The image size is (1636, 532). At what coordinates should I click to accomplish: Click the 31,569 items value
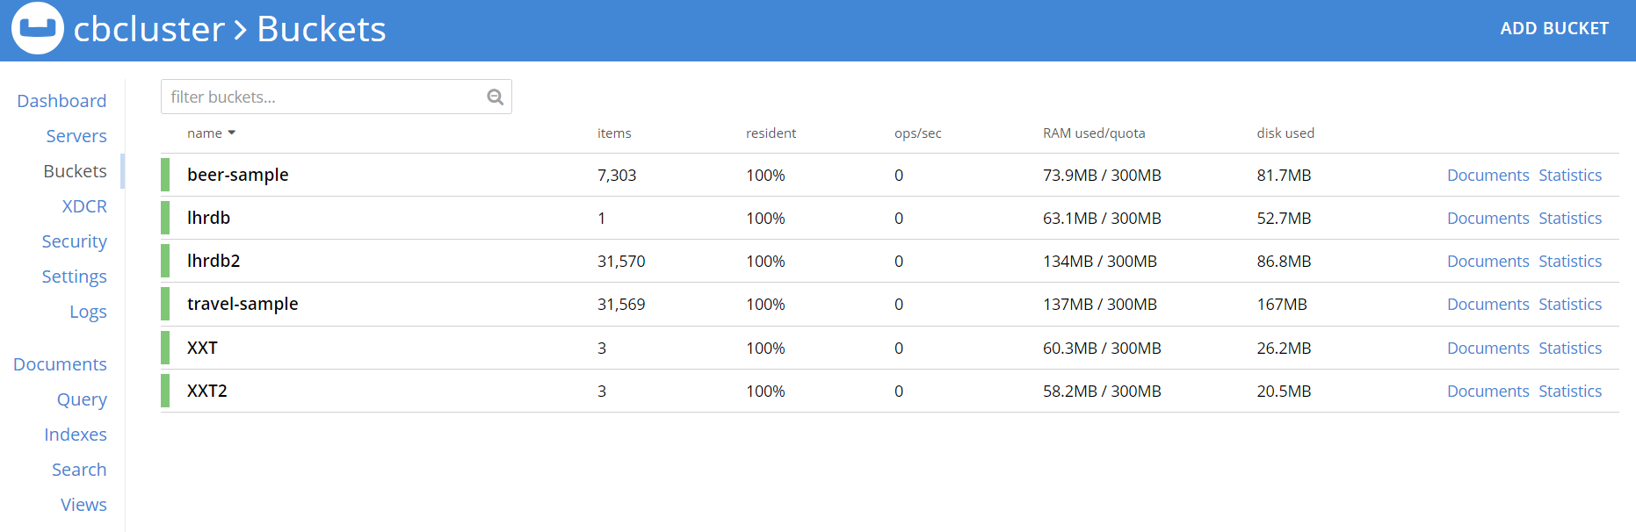pos(621,304)
